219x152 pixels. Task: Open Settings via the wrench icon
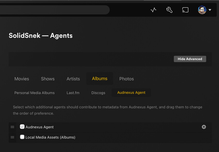click(169, 10)
